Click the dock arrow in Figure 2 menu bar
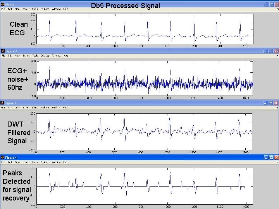The height and width of the screenshot is (209, 279). (277, 56)
